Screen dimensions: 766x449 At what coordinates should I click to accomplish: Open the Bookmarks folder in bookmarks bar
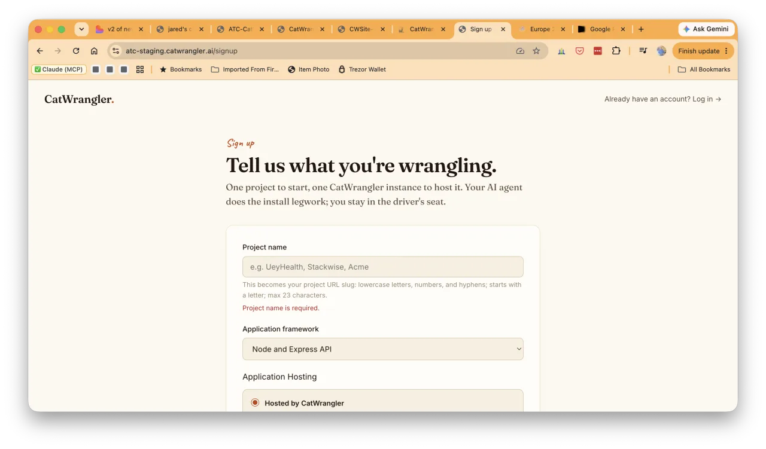(180, 69)
